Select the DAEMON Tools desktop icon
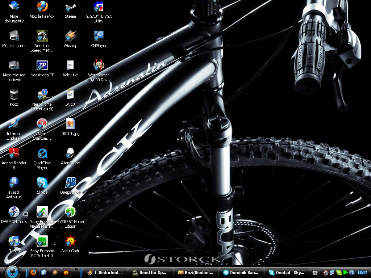371x278 pixels. (x=14, y=215)
